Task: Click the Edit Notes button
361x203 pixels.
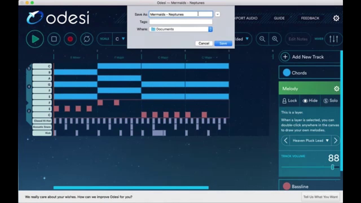Action: [298, 39]
